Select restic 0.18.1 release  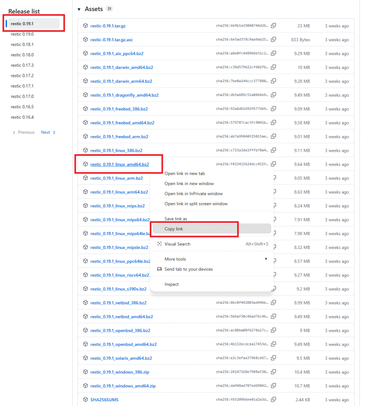click(x=22, y=44)
